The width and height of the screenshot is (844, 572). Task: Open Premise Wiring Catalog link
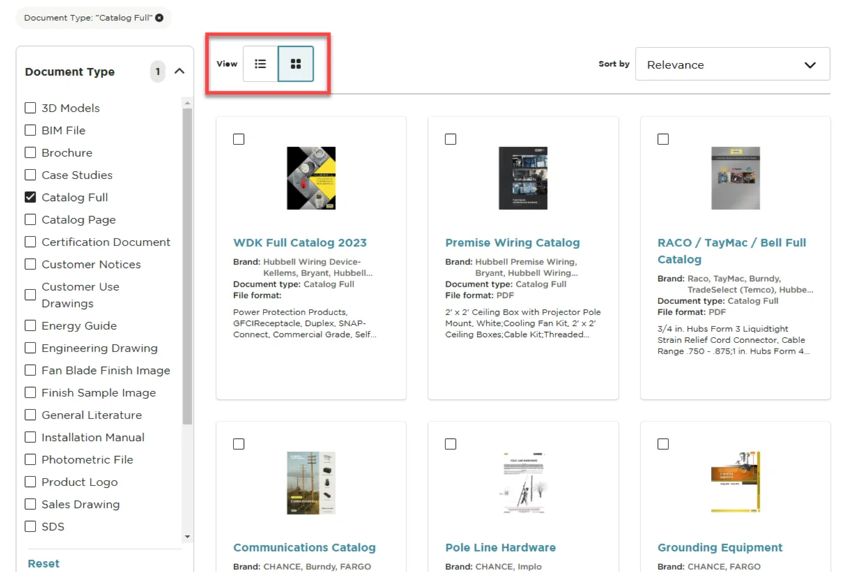pyautogui.click(x=512, y=243)
